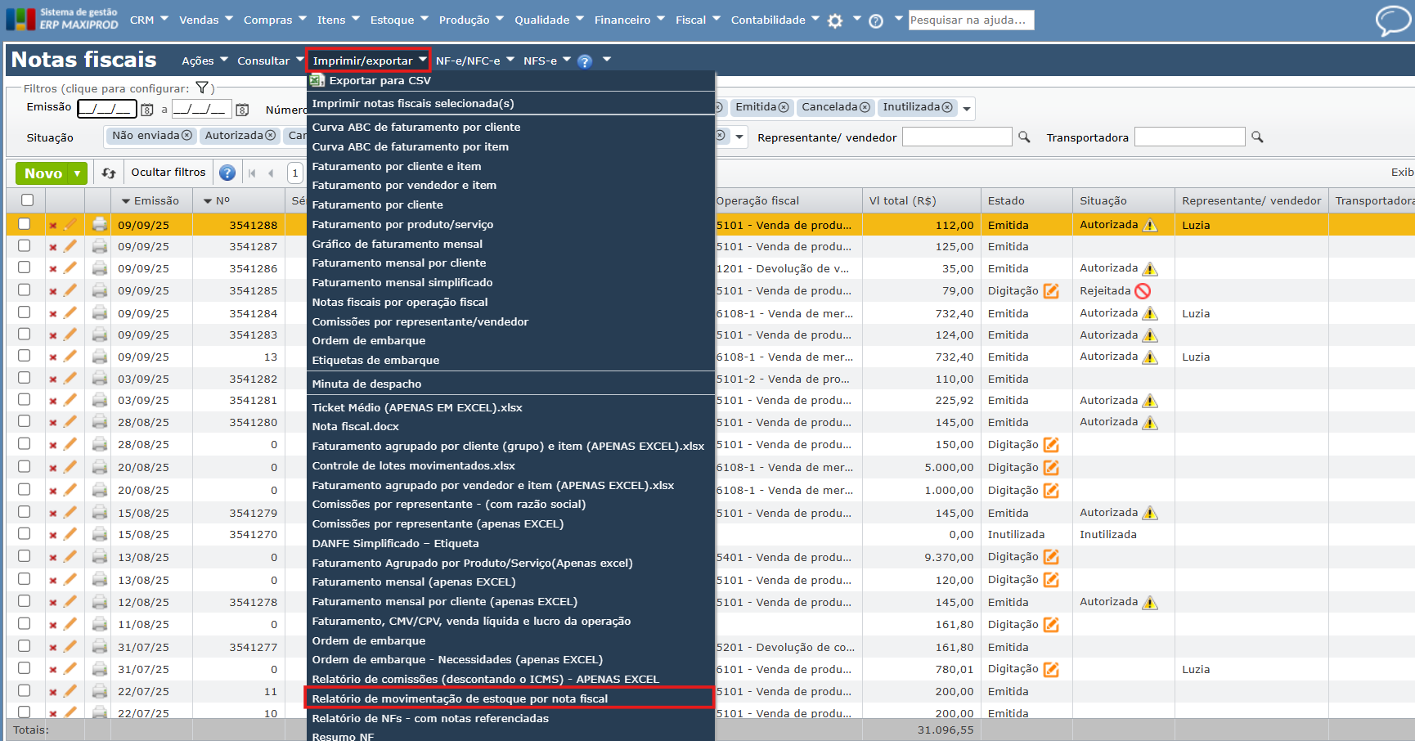Click the printer icon for nota 3541288

[x=100, y=225]
